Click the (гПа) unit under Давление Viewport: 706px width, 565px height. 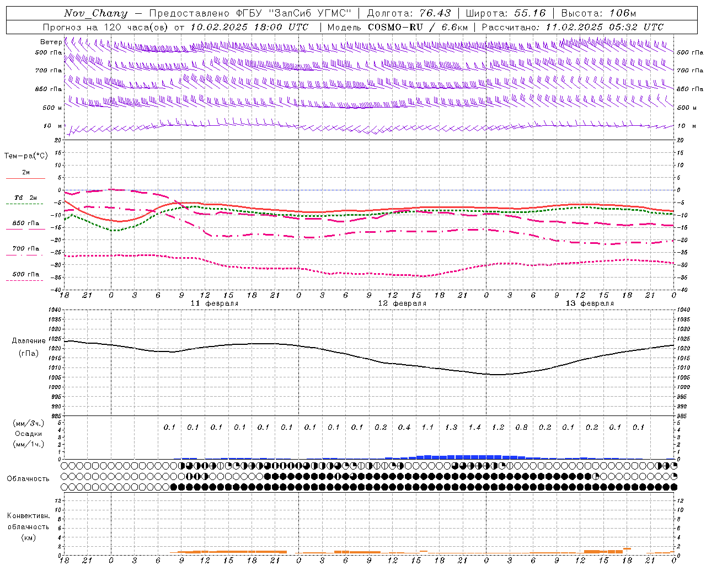point(29,354)
